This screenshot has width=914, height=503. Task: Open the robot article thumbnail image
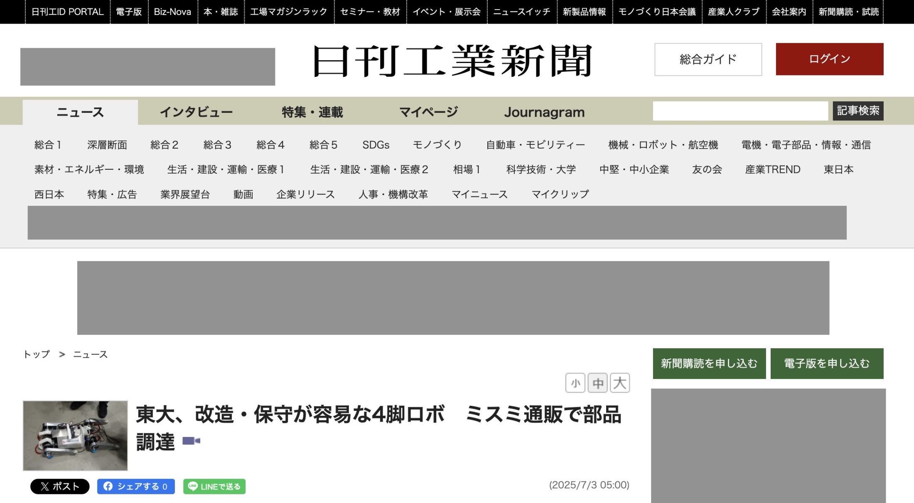(x=75, y=435)
